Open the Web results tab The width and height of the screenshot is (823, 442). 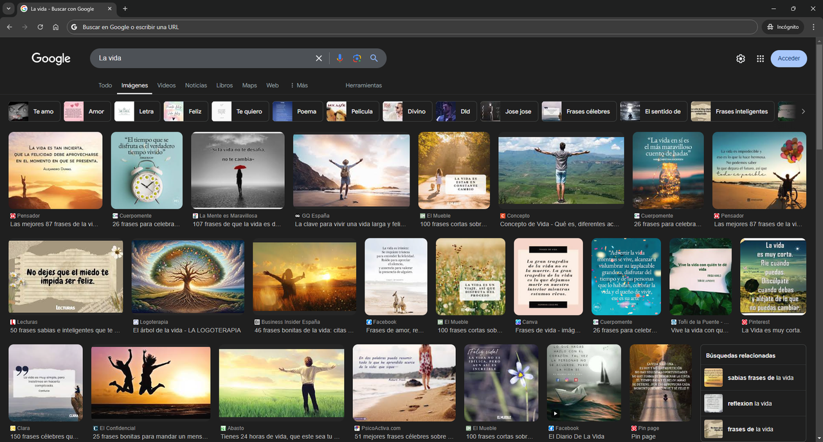point(273,85)
